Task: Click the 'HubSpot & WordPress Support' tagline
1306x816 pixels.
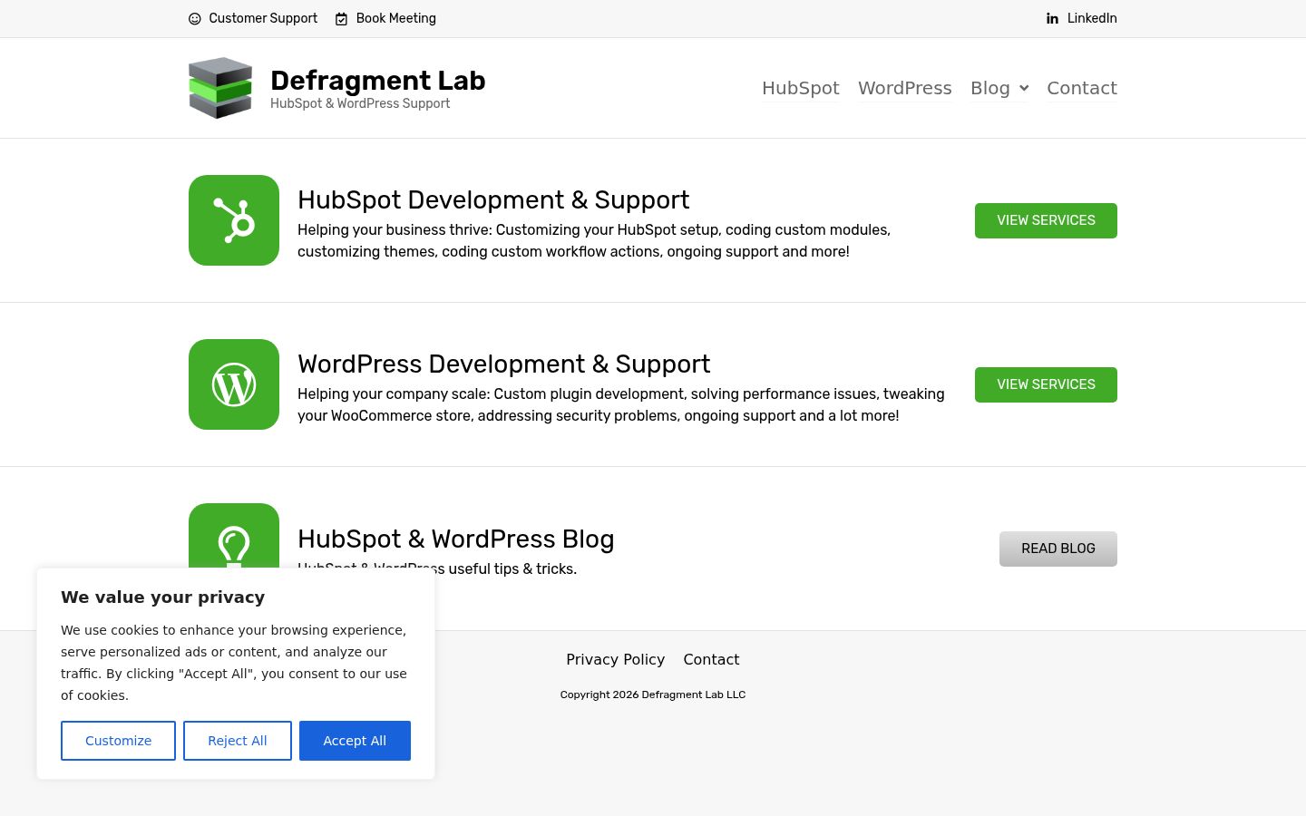Action: coord(360,103)
